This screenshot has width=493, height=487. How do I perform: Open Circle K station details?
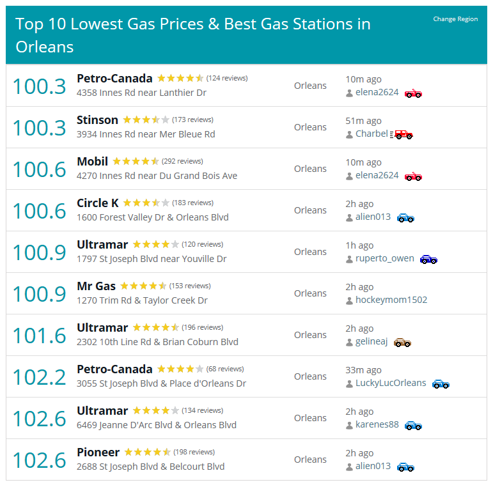[98, 203]
